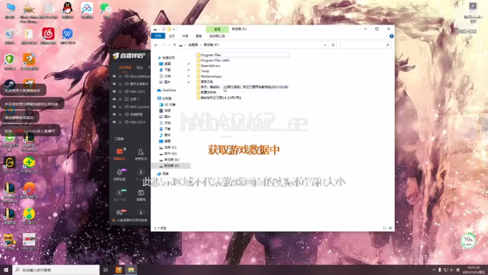Click the File Explorer search box
This screenshot has height=275, width=488.
click(x=365, y=45)
